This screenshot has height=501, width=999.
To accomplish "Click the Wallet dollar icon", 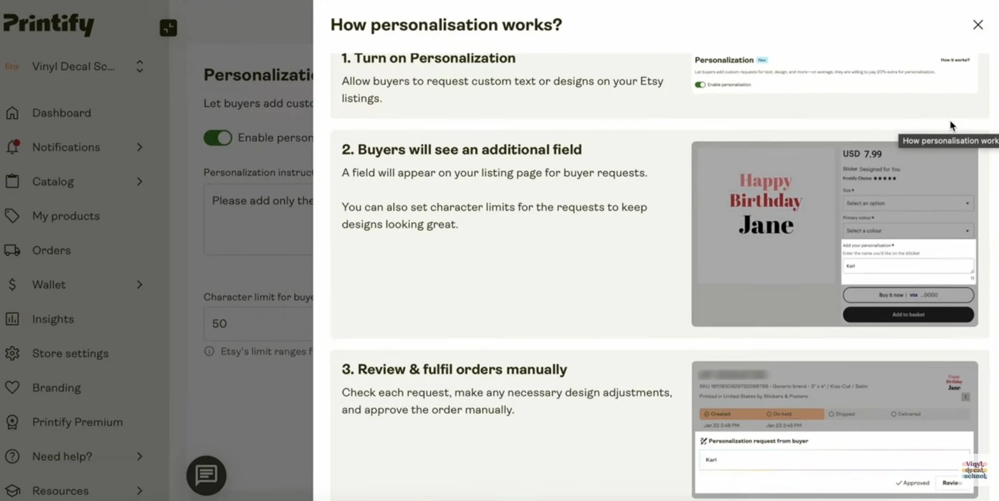I will (12, 285).
